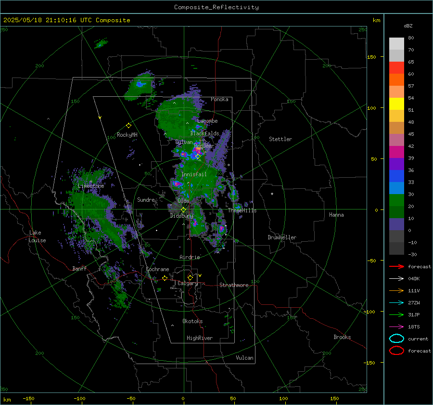Click the yellow diamond marker above Calgary
Screen dimensions: 433x405
(190, 277)
